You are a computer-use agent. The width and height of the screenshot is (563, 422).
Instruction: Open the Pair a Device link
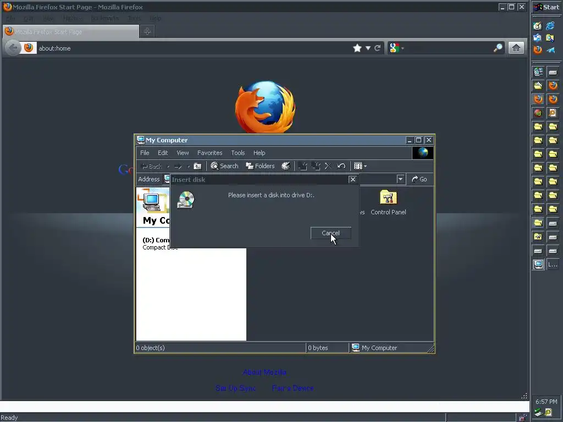[292, 388]
